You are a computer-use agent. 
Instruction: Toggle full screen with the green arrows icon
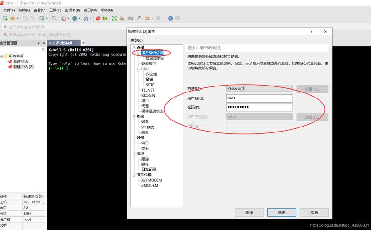point(114,18)
